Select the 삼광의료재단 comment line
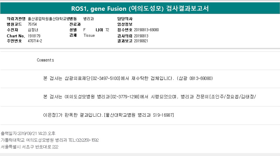The height and width of the screenshot is (156, 280). pos(128,78)
